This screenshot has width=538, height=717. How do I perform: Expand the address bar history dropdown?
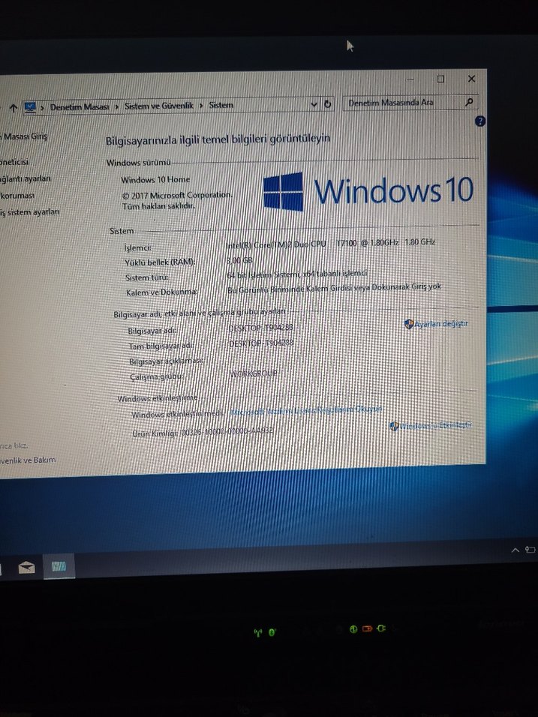point(314,105)
